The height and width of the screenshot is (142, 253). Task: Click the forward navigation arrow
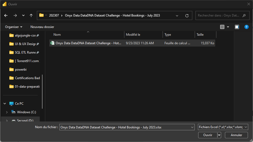pos(15,15)
